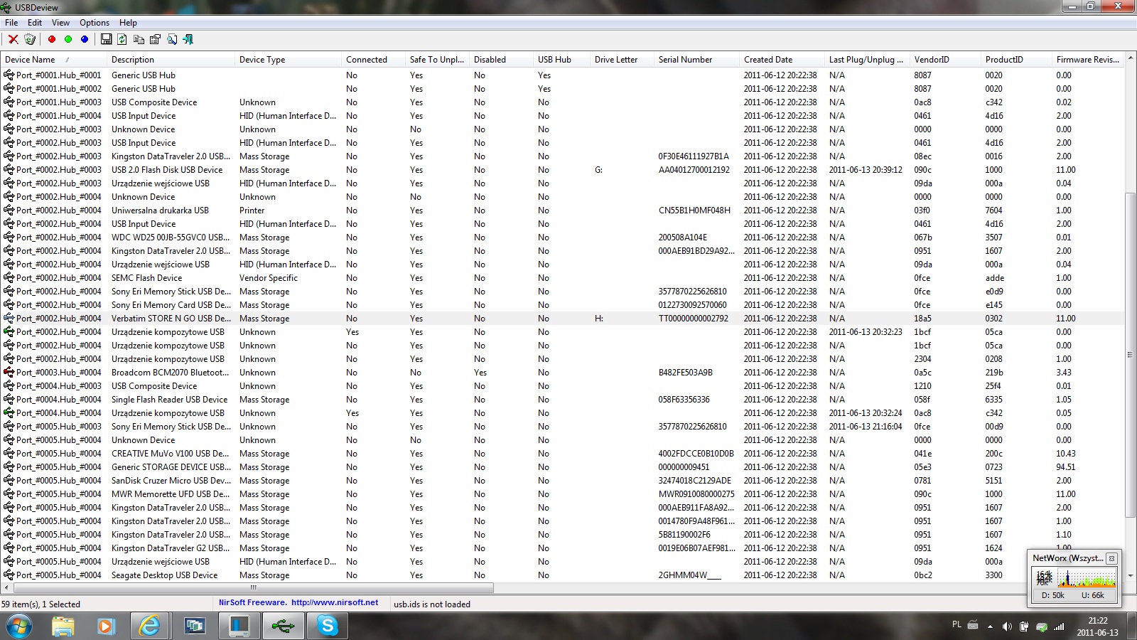Click the green circle toolbar icon
Screen dimensions: 1137x640
[x=68, y=39]
